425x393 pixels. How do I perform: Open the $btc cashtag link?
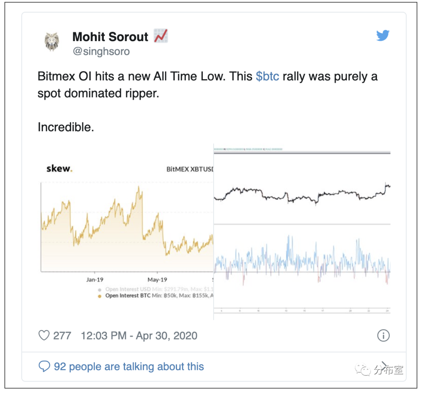[267, 77]
